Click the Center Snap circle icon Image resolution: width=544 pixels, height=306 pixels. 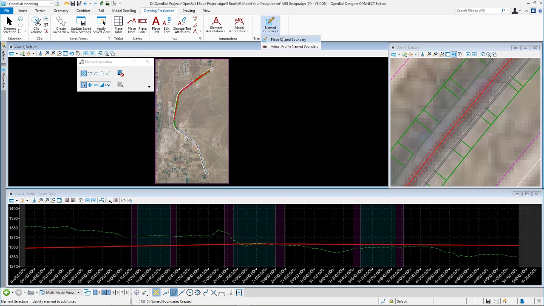190,292
